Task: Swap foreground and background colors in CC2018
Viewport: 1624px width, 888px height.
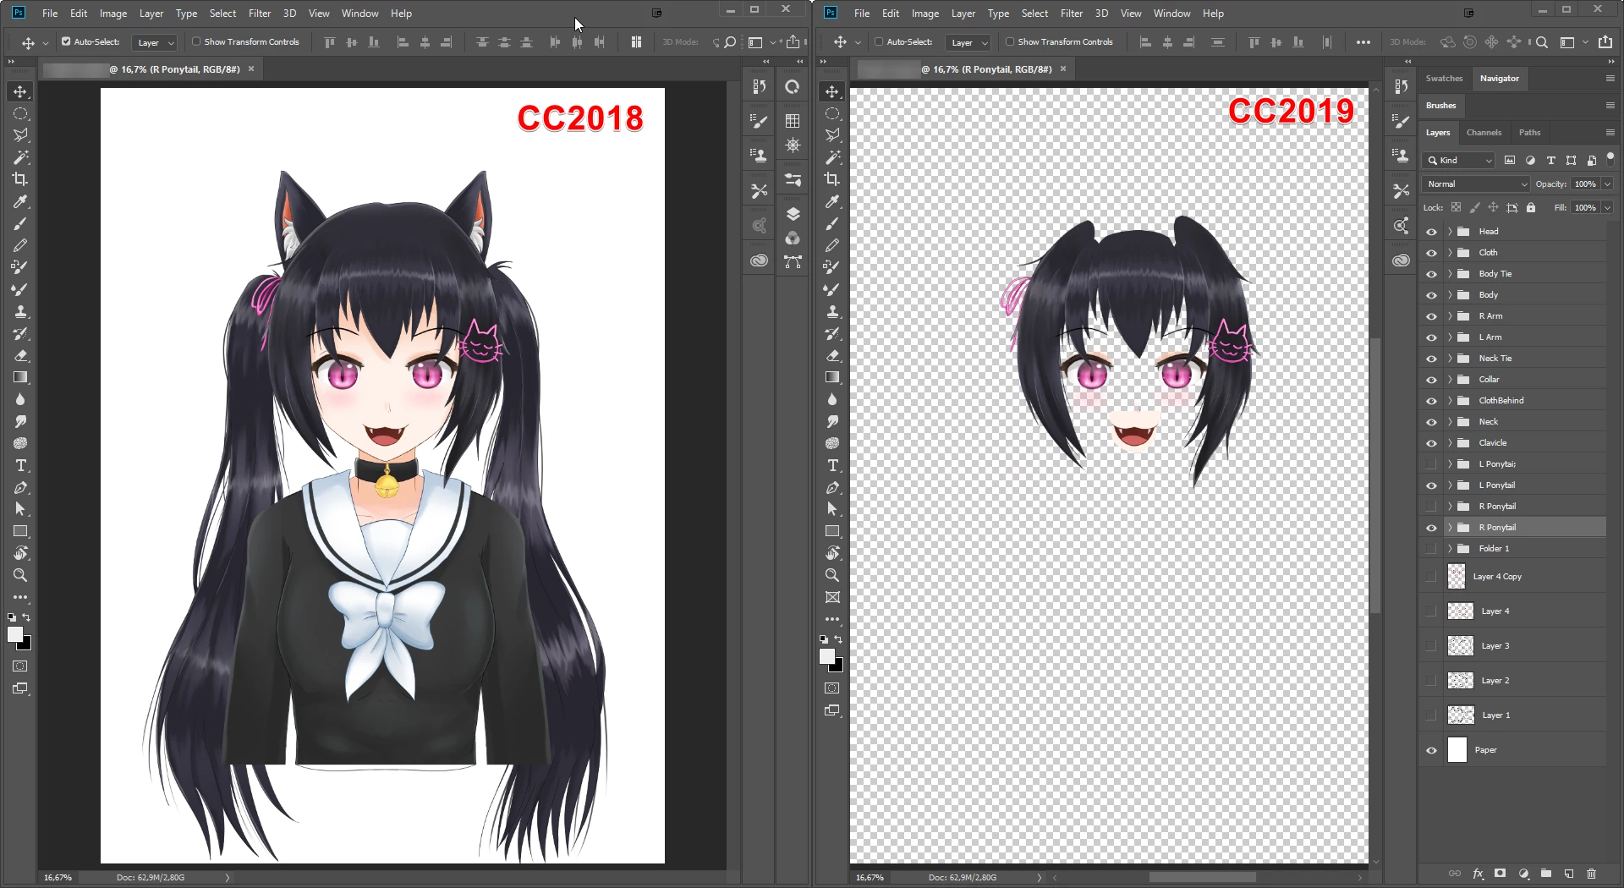Action: [x=26, y=617]
